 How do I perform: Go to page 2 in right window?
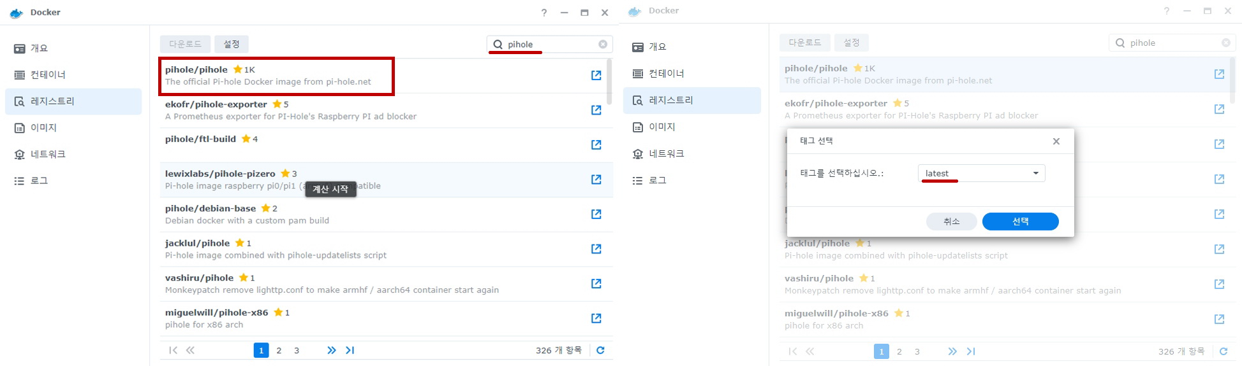tap(899, 351)
